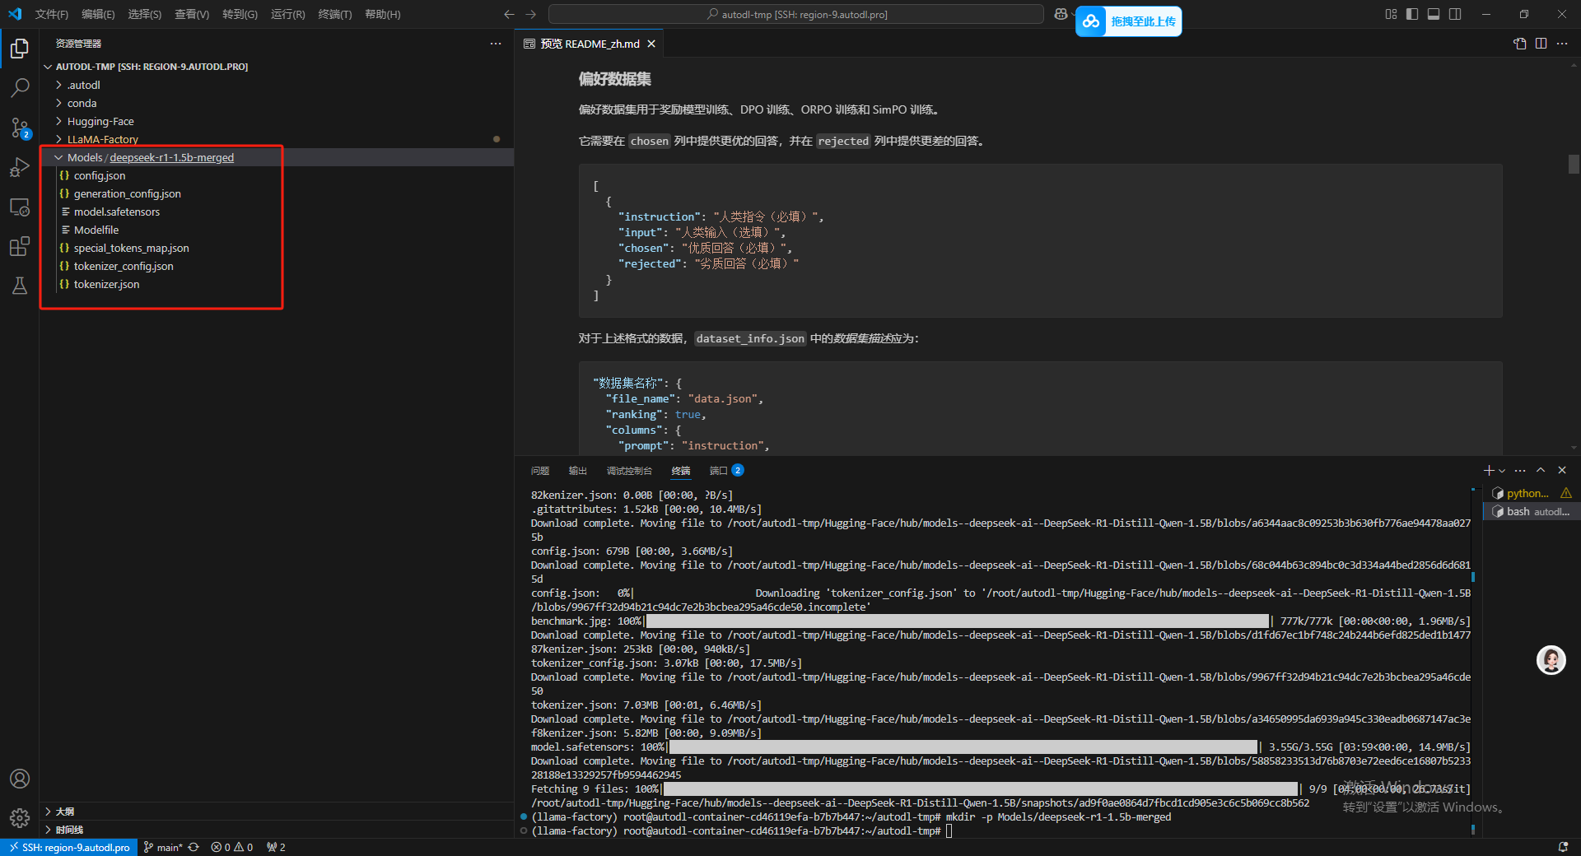Open the 选择(S) menu
The width and height of the screenshot is (1581, 856).
pos(144,14)
